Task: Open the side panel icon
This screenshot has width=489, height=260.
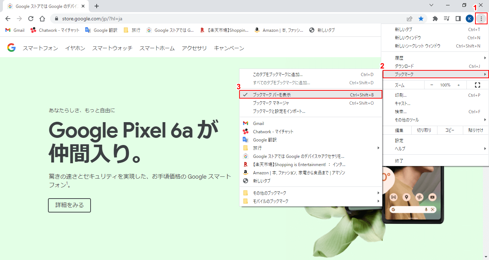Action: coord(458,19)
